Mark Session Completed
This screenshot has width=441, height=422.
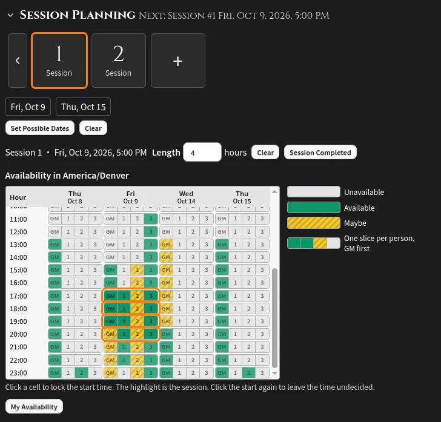coord(320,153)
